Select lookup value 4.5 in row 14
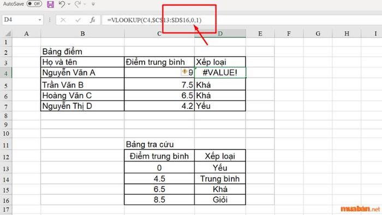Image resolution: width=382 pixels, height=215 pixels. click(x=159, y=179)
